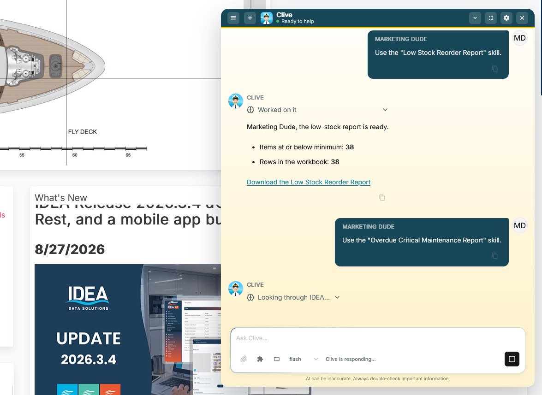
Task: Close the Clive chat panel
Action: pos(522,18)
